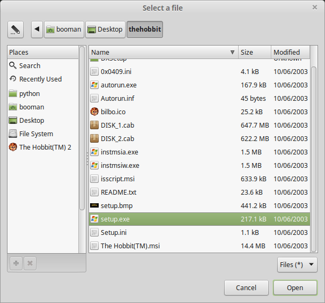Click the 217.1 kB size cell
This screenshot has height=303, width=325.
coord(254,219)
